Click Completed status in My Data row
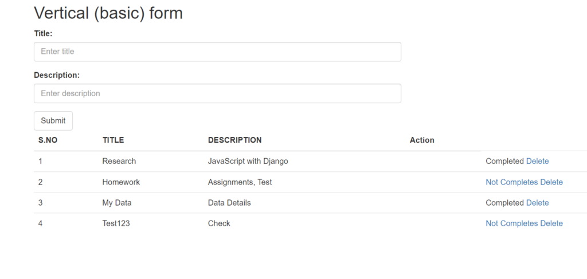587x279 pixels. point(504,203)
